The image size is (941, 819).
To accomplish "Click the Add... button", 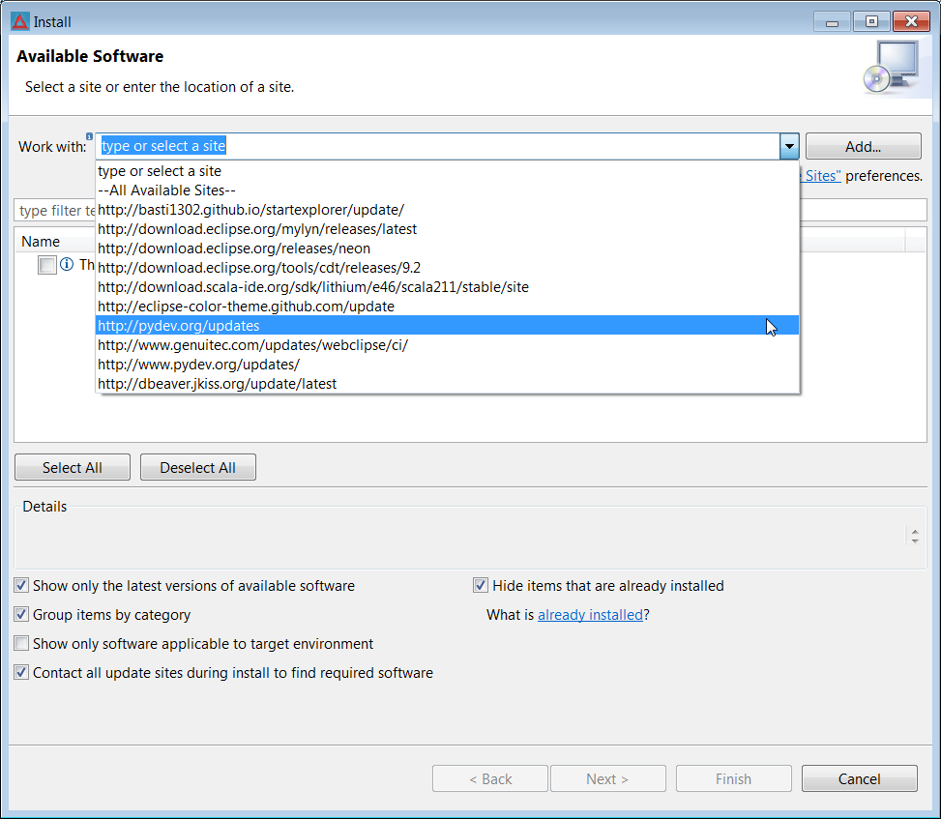I will pos(863,146).
